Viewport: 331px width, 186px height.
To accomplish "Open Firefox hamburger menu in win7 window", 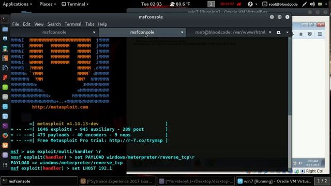I will (x=320, y=34).
